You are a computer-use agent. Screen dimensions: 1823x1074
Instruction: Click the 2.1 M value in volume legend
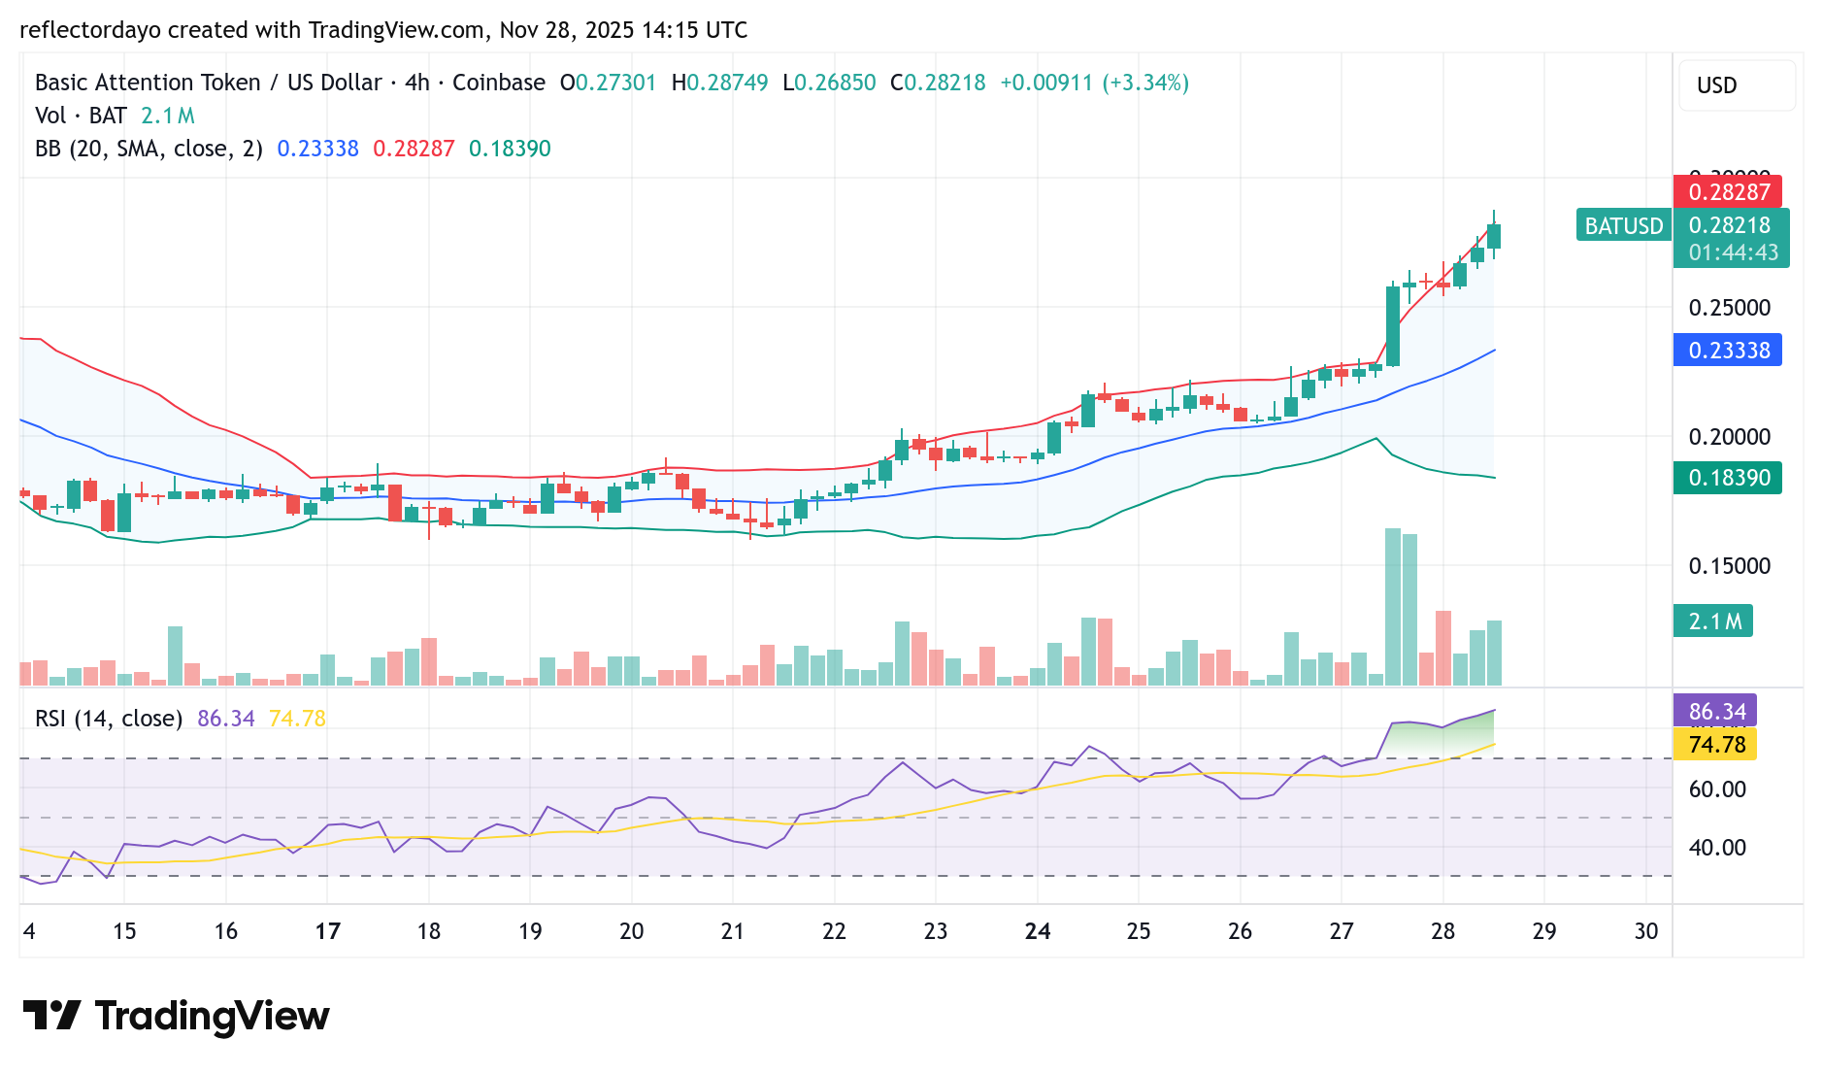click(168, 116)
